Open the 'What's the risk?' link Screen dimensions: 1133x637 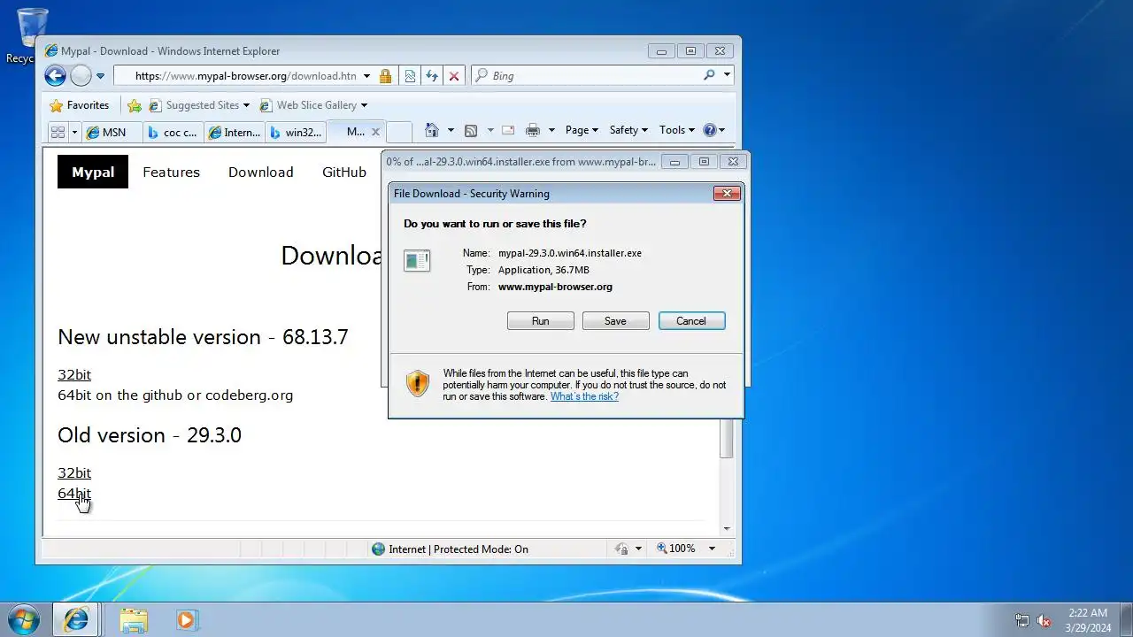[584, 396]
